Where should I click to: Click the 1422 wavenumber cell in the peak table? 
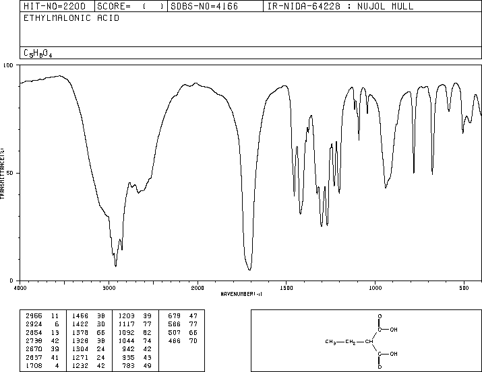80,324
